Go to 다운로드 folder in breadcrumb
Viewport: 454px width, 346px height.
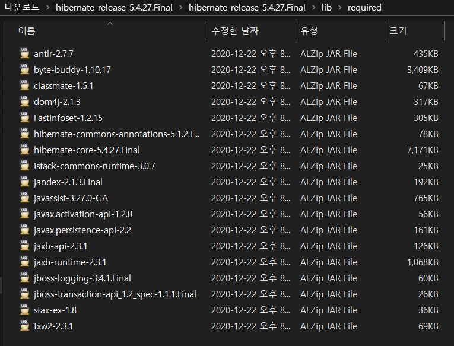22,7
